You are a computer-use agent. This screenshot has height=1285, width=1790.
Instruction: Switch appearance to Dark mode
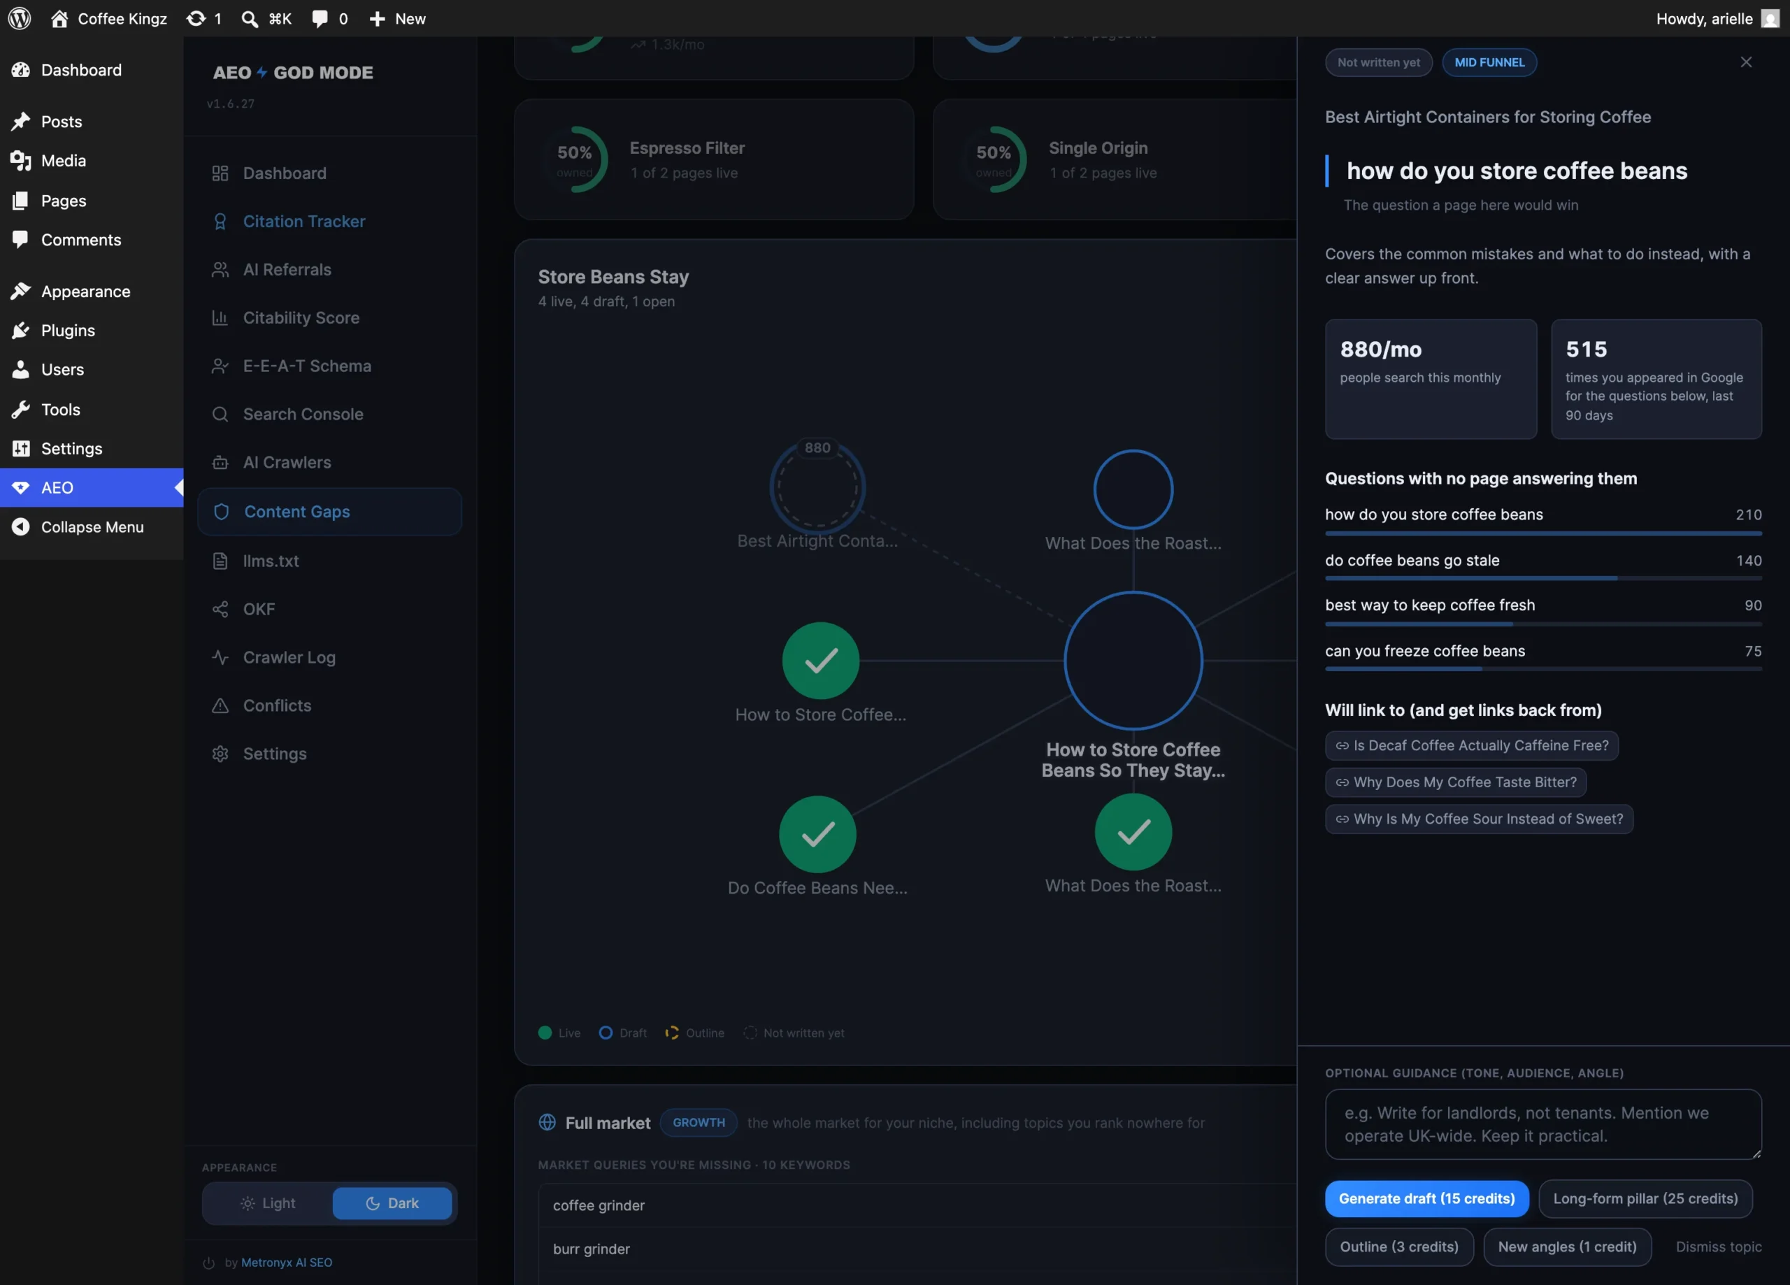[x=392, y=1203]
